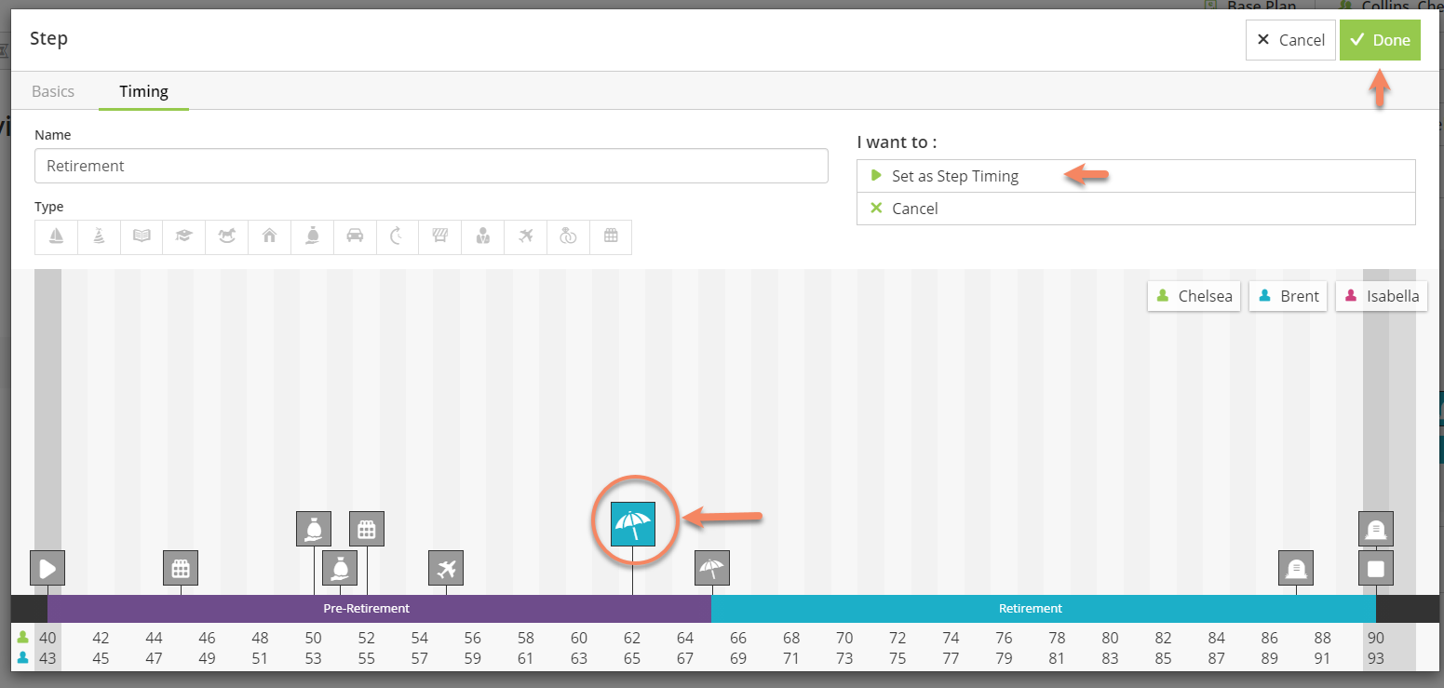
Task: Toggle Brent person filter
Action: pos(1288,296)
